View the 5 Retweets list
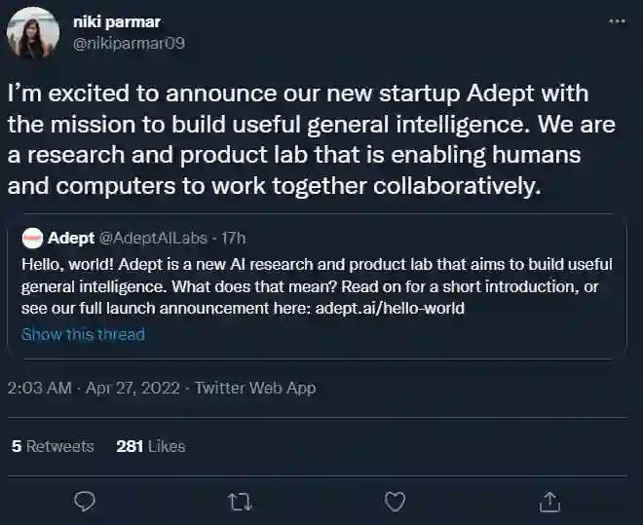The height and width of the screenshot is (525, 643). 53,446
